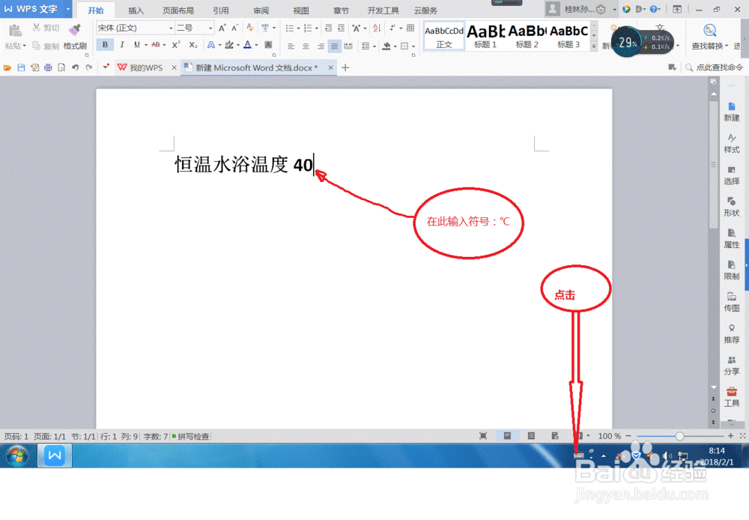The height and width of the screenshot is (520, 749).
Task: Expand the font size 二号 dropdown
Action: tap(210, 28)
